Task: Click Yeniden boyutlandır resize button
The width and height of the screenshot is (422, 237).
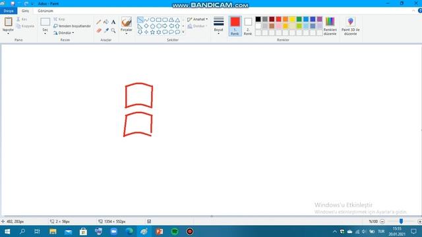Action: [72, 26]
